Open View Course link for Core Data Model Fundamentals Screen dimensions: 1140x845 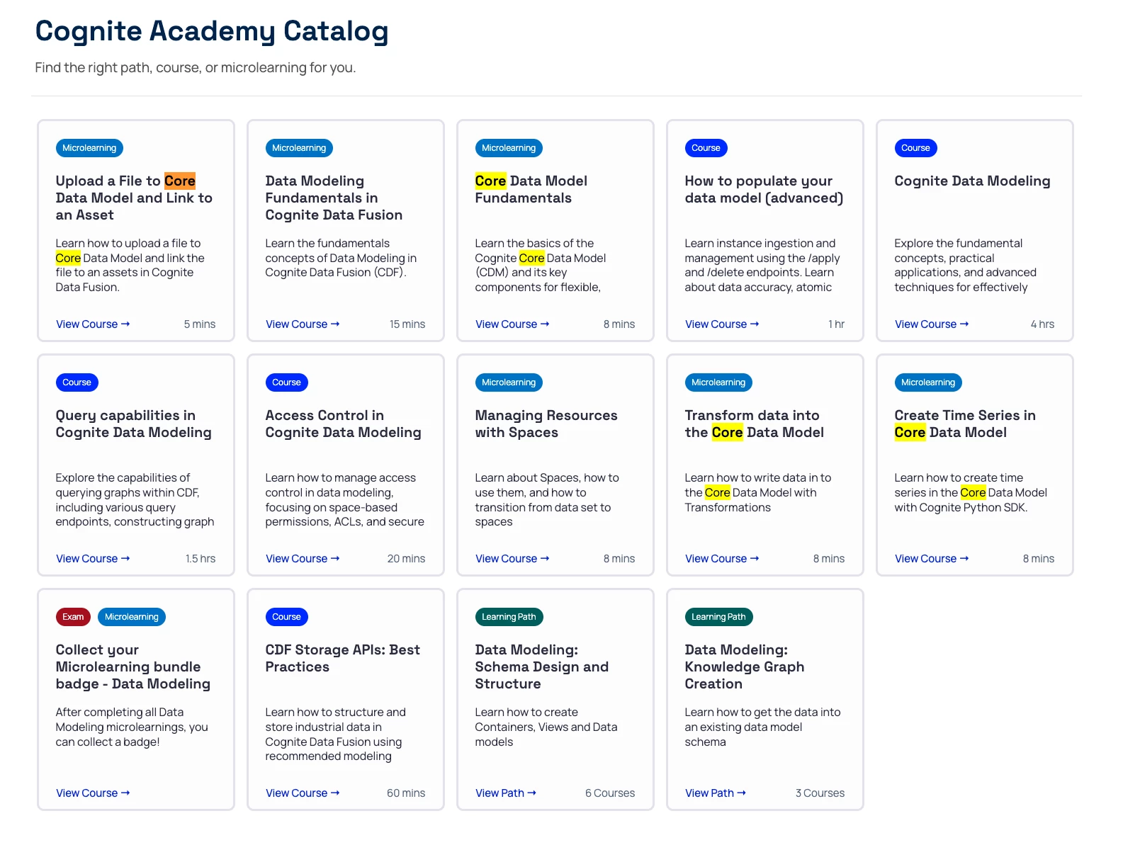512,324
